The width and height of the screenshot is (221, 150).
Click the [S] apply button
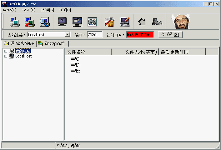click(170, 35)
